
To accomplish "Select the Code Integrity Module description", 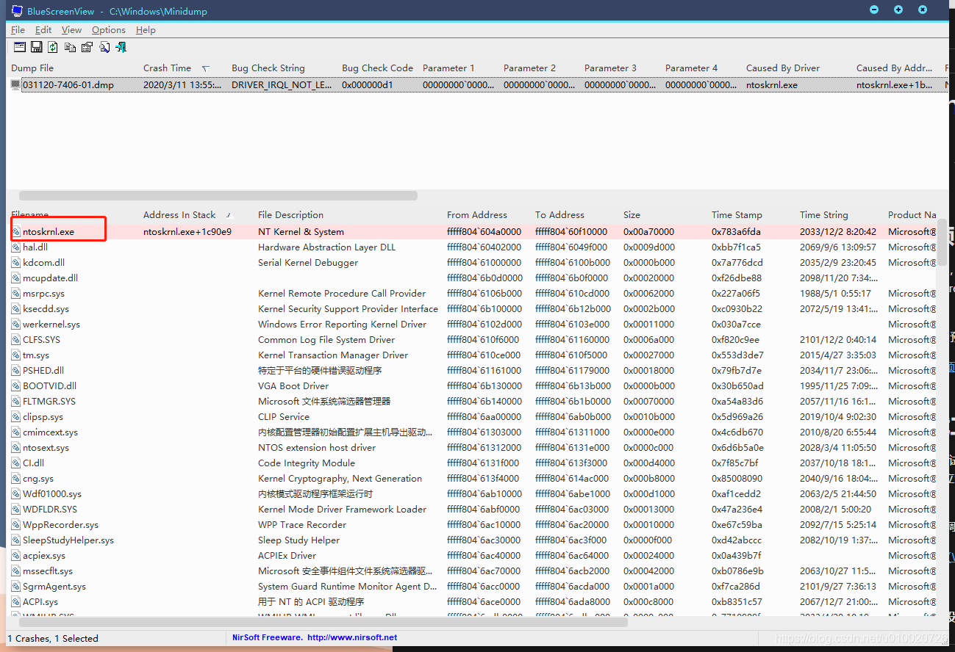I will click(307, 463).
